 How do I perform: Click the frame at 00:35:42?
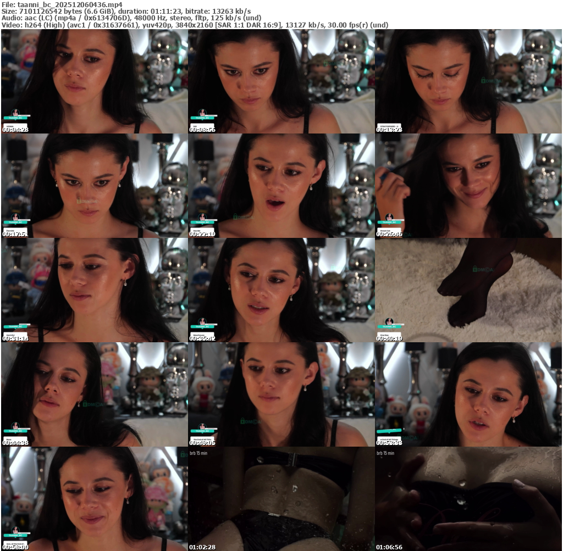pyautogui.click(x=281, y=290)
